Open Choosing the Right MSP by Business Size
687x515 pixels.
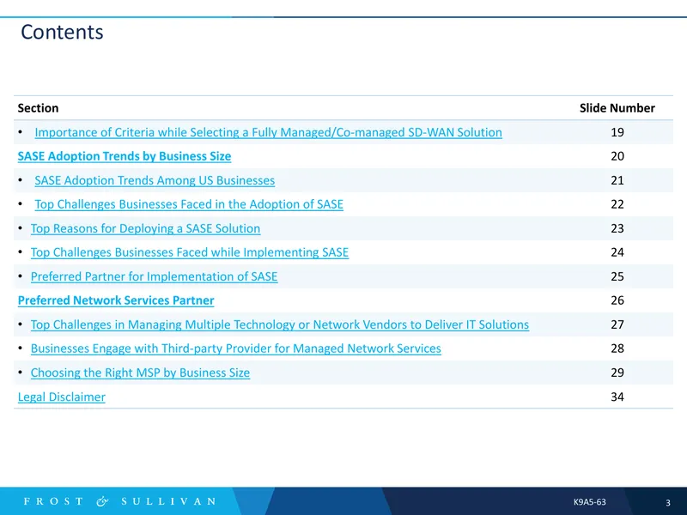pyautogui.click(x=140, y=373)
